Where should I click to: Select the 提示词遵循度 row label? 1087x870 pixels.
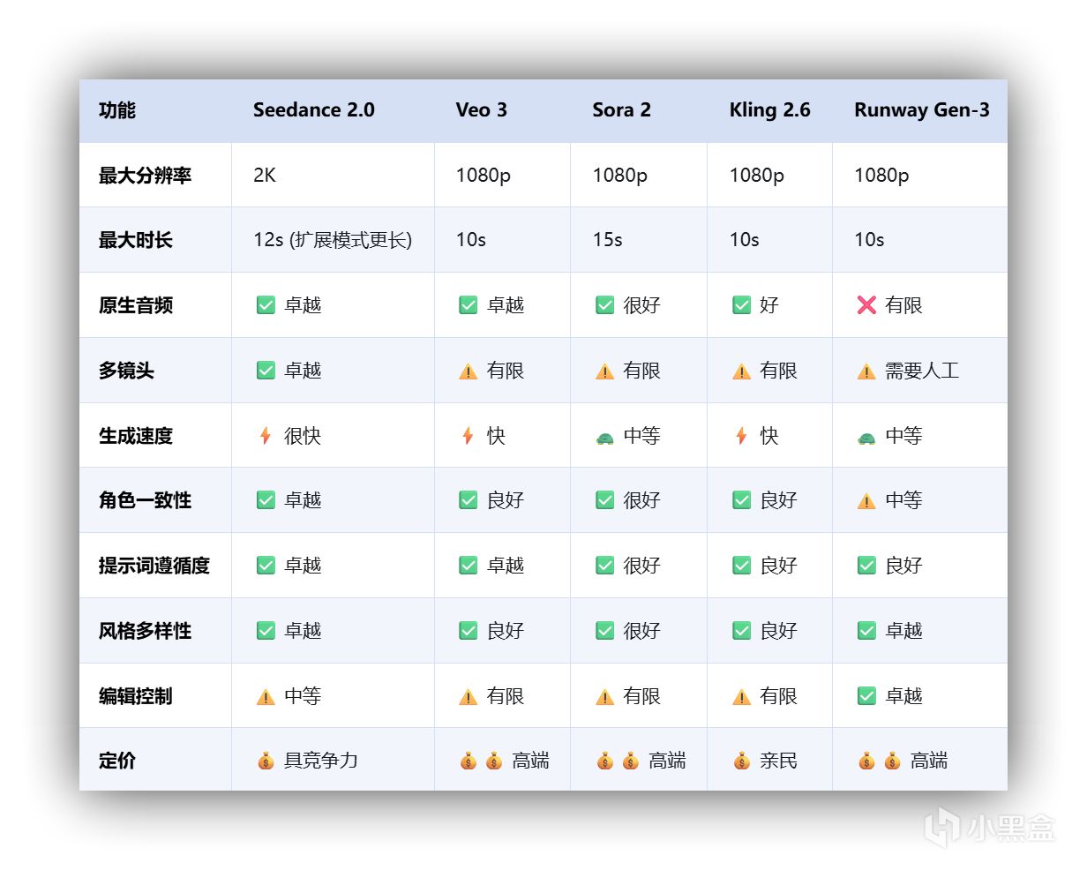[x=154, y=566]
